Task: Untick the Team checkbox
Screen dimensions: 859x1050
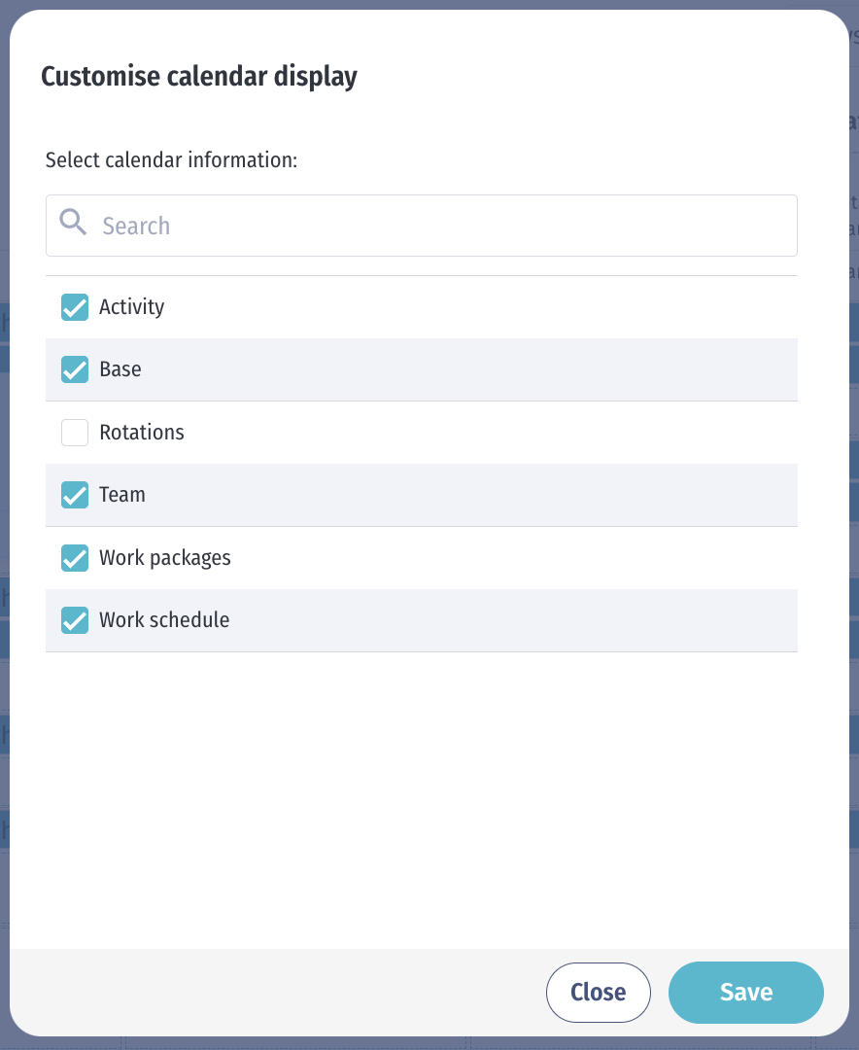Action: pos(74,495)
